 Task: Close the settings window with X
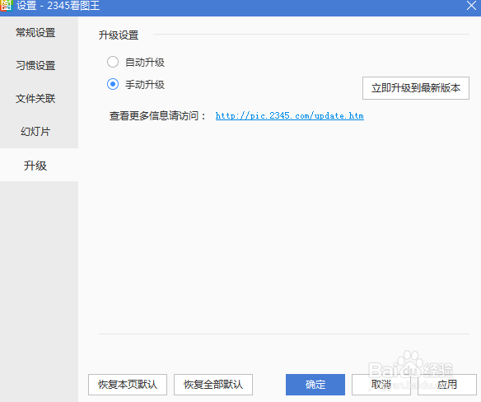coord(471,6)
